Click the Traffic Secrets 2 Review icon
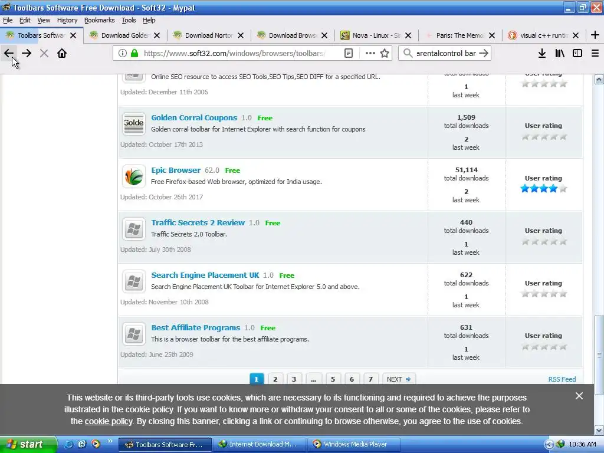This screenshot has height=453, width=604. point(134,229)
